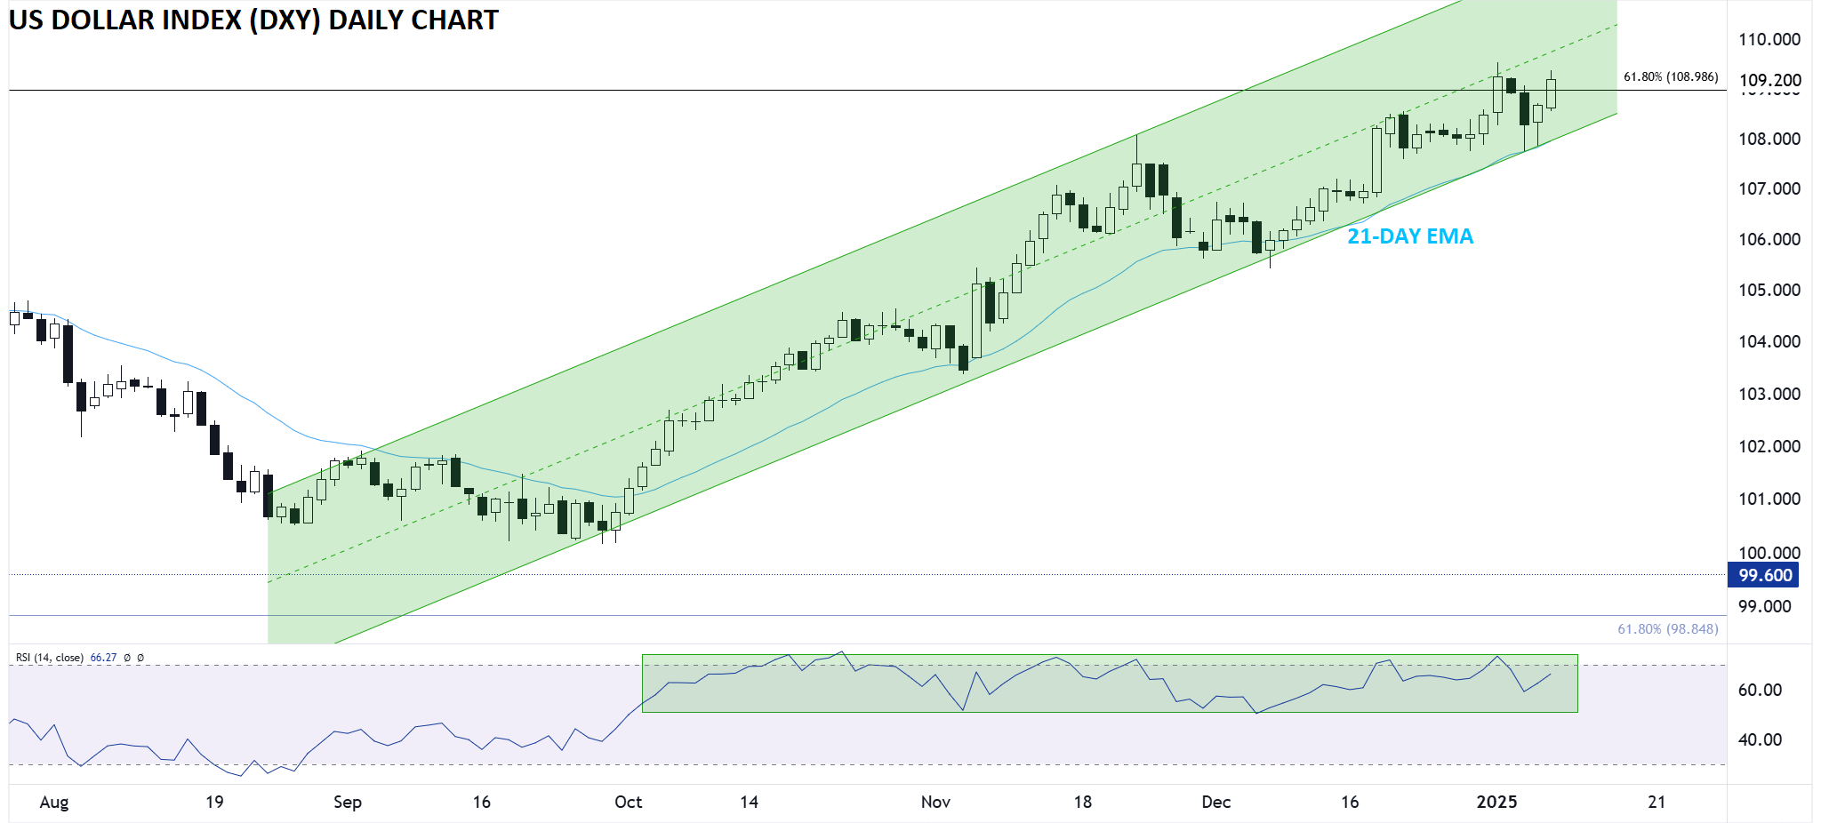1821x823 pixels.
Task: Click the 107.000 price axis label
Action: [1769, 188]
